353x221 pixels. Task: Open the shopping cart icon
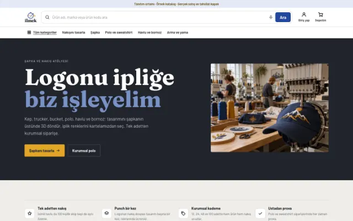[320, 15]
